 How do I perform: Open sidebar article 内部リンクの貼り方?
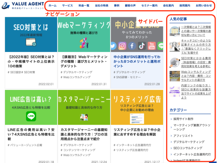[196, 91]
